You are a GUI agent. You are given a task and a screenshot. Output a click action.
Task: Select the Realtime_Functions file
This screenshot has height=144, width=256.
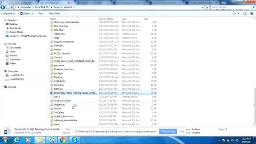pos(64,69)
